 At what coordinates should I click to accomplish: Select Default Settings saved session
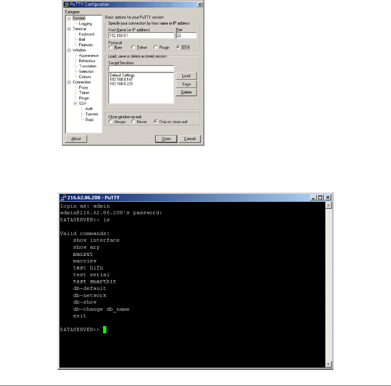coord(122,75)
